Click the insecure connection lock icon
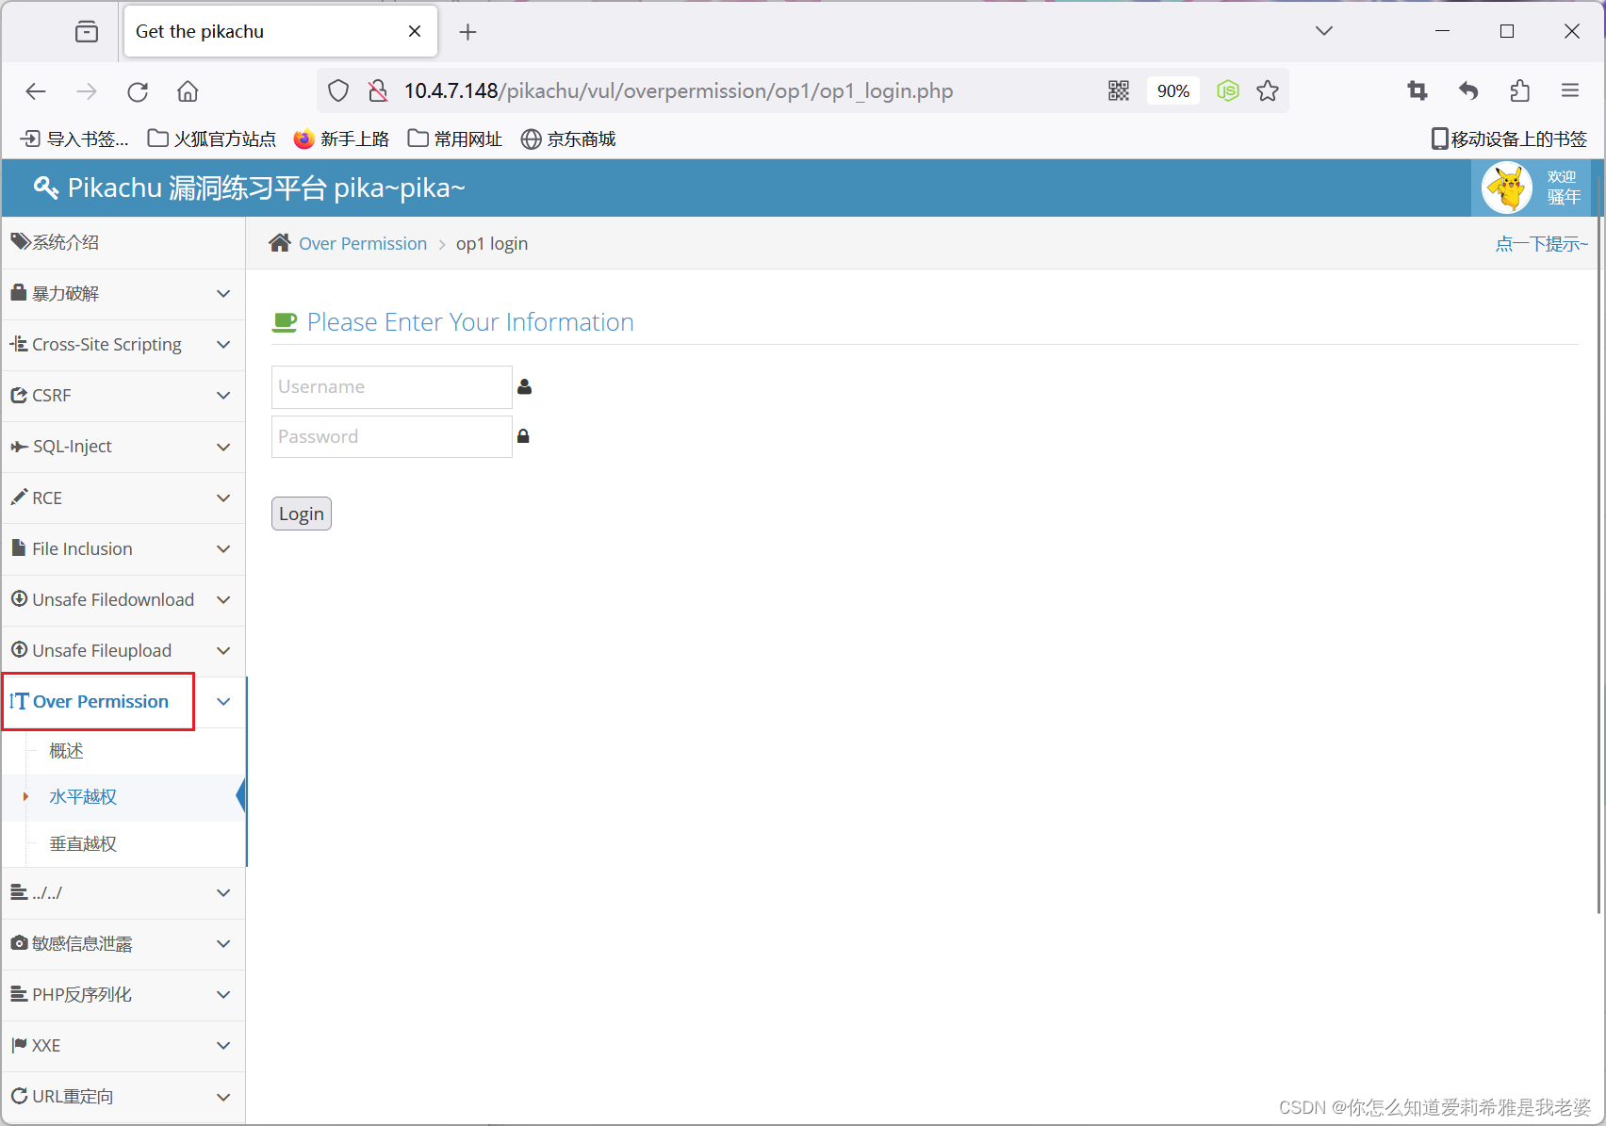The width and height of the screenshot is (1606, 1126). 378,91
